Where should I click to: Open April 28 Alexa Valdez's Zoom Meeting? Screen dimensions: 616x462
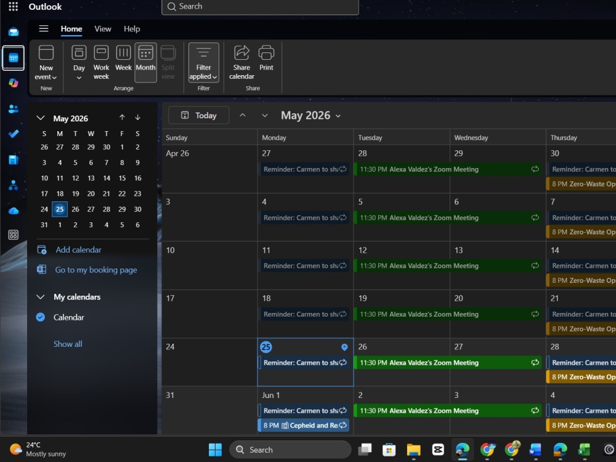(x=448, y=169)
